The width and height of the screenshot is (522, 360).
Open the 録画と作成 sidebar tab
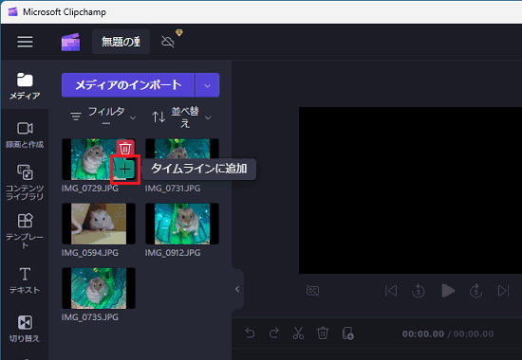25,135
